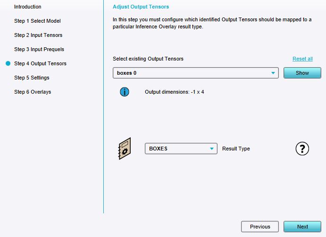The image size is (326, 237).
Task: Click the blue info icon
Action: click(x=125, y=92)
